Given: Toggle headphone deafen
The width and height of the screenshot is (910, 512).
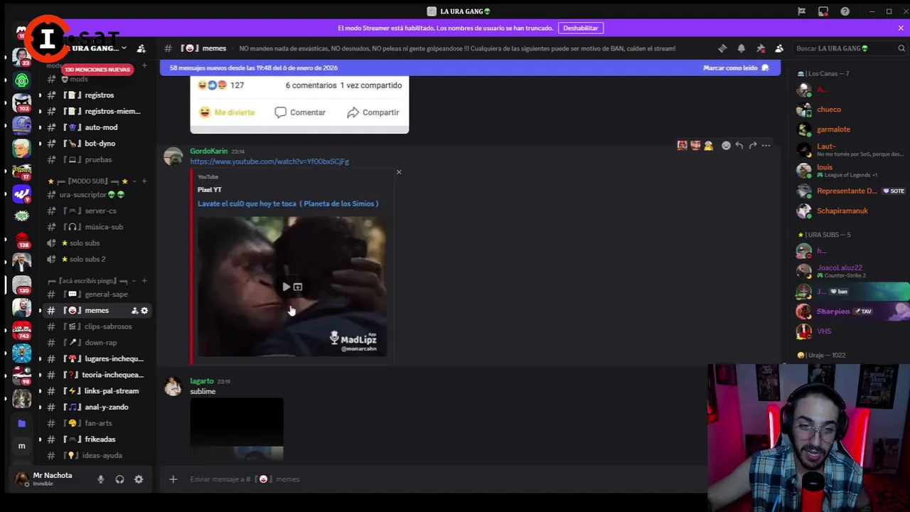Looking at the screenshot, I should point(119,479).
